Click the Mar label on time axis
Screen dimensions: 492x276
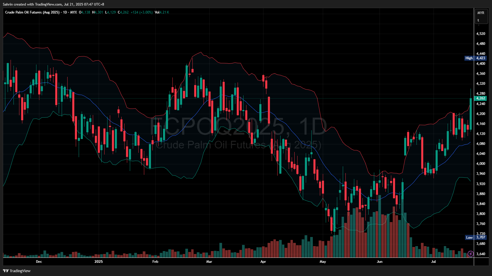click(209, 261)
